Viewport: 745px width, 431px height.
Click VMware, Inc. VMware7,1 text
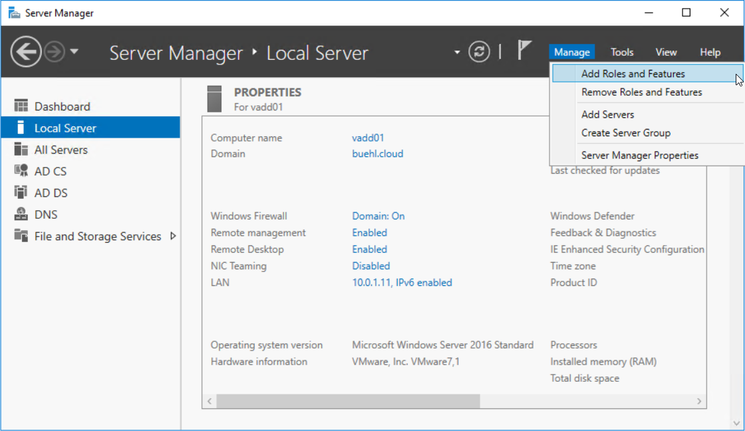click(406, 362)
